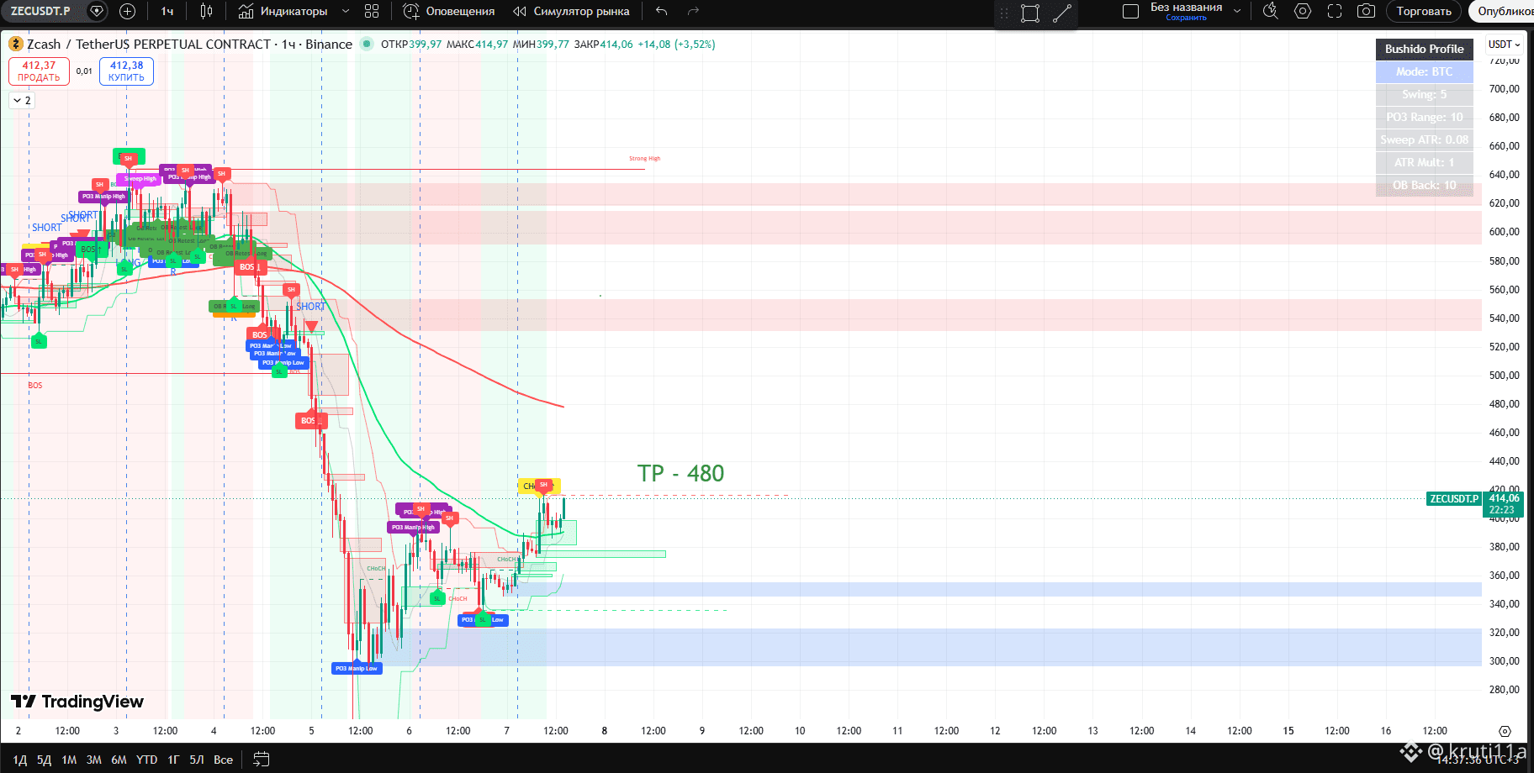Click the TP - 480 text annotation

click(x=680, y=474)
